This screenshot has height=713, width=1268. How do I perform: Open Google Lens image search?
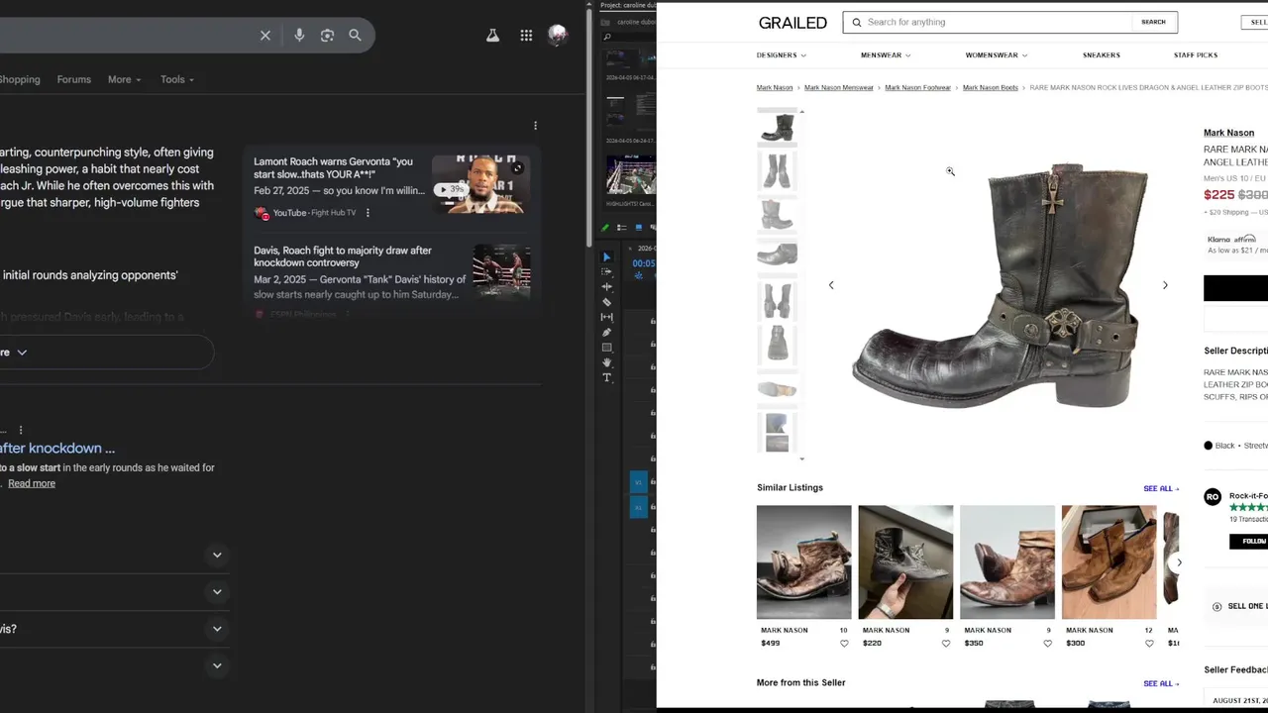pos(327,36)
